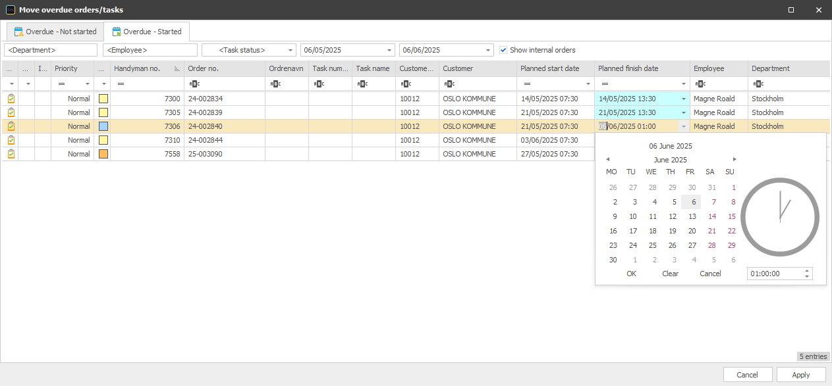The height and width of the screenshot is (386, 832).
Task: Click the clipboard task icon for order 24-002840
Action: click(11, 126)
